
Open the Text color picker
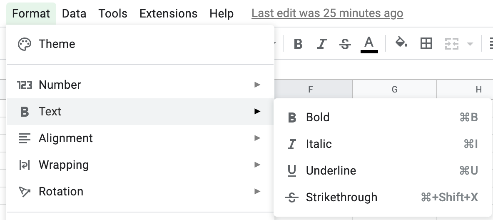click(369, 44)
